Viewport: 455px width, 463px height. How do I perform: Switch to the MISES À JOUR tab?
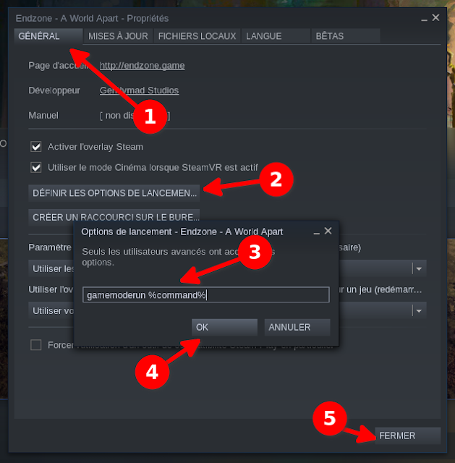tap(118, 36)
